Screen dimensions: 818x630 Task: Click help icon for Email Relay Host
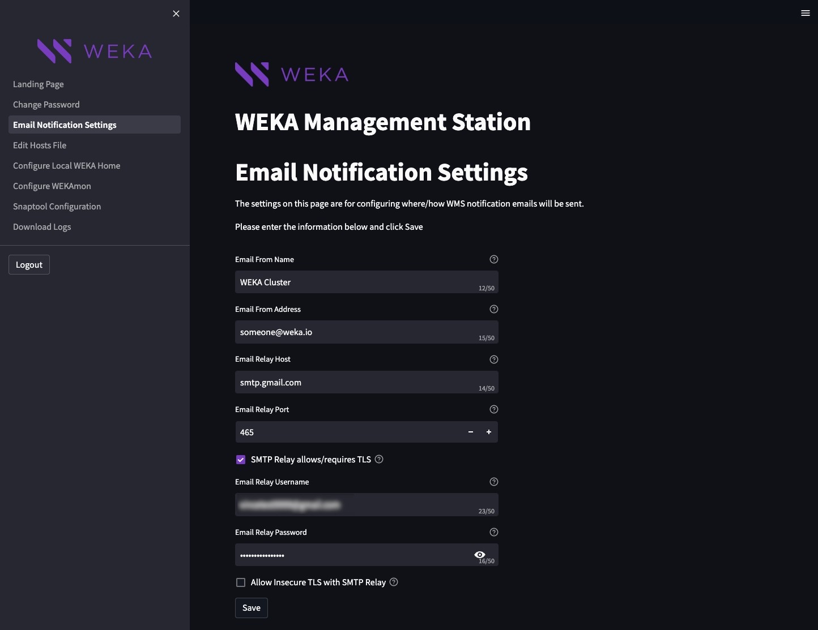494,359
